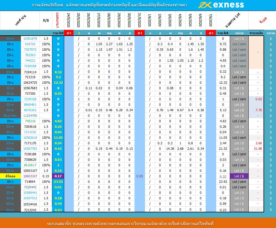Click account number 782563
Viewport: 276px width, 228px height.
click(30, 55)
